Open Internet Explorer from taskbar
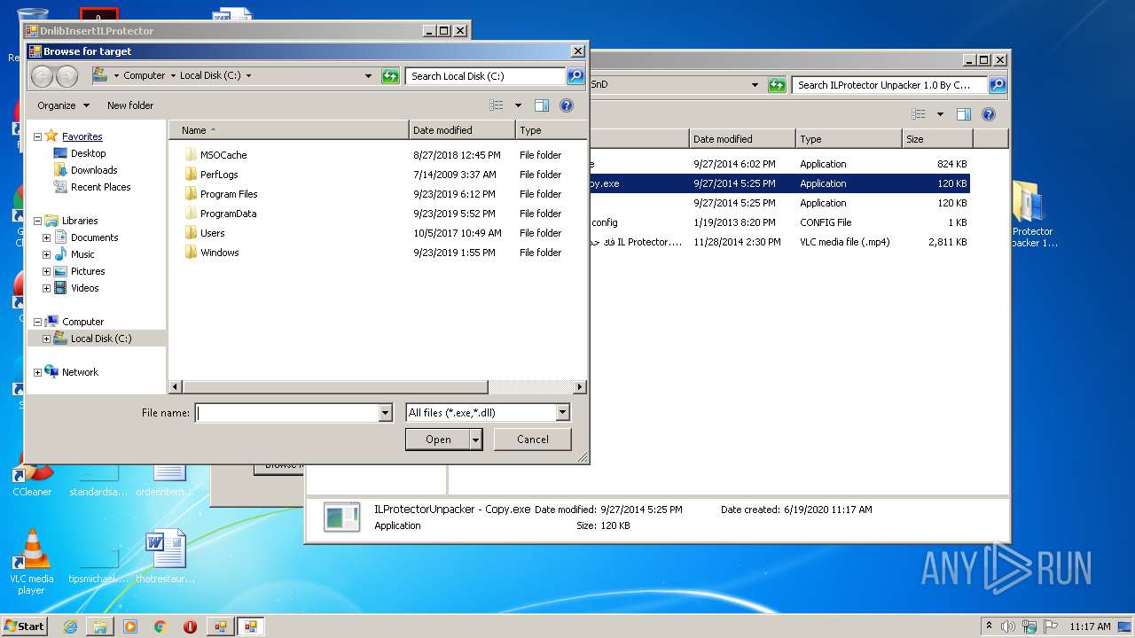1135x638 pixels. (70, 626)
